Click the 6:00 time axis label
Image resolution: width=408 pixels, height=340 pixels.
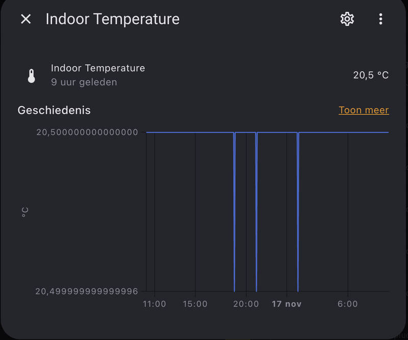click(x=348, y=304)
